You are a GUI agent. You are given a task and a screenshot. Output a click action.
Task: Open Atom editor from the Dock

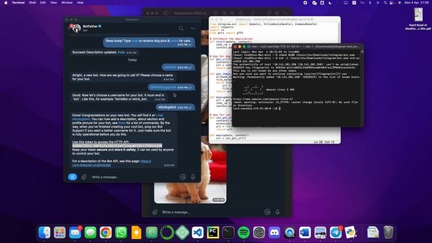(x=152, y=232)
